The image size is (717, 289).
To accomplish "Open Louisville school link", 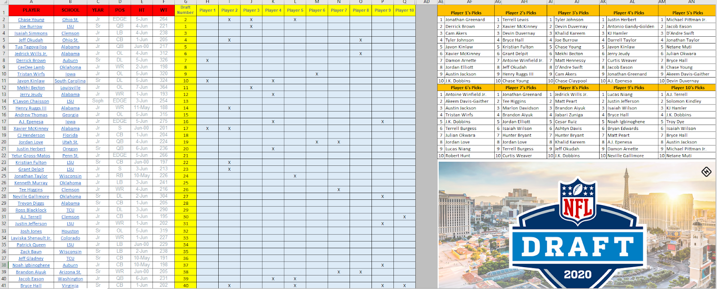I will pyautogui.click(x=70, y=88).
